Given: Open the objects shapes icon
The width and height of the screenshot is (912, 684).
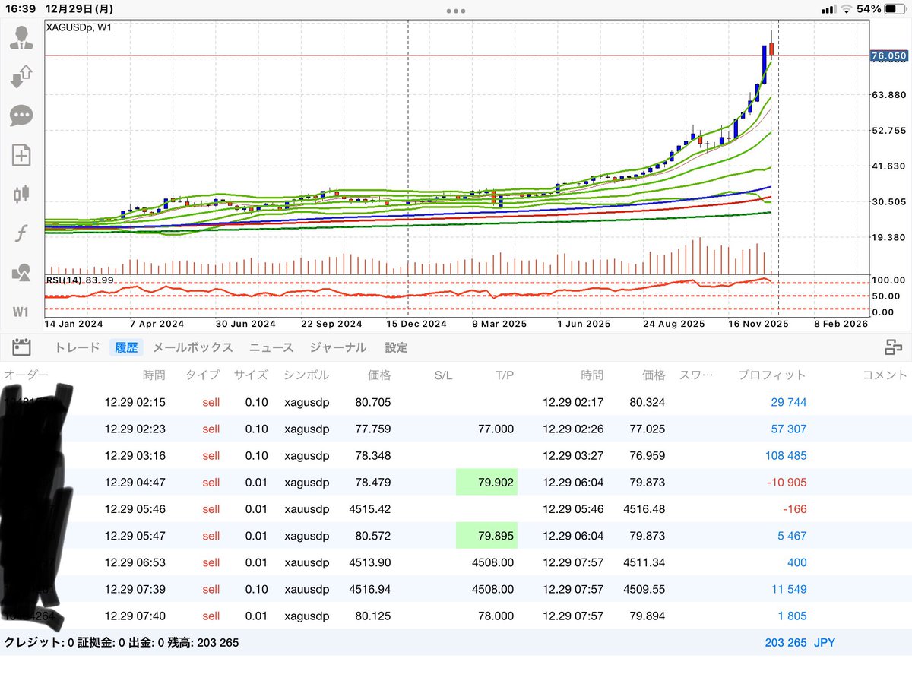Looking at the screenshot, I should (21, 272).
